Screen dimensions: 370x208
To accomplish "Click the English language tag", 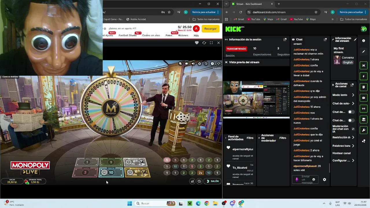I will [348, 62].
